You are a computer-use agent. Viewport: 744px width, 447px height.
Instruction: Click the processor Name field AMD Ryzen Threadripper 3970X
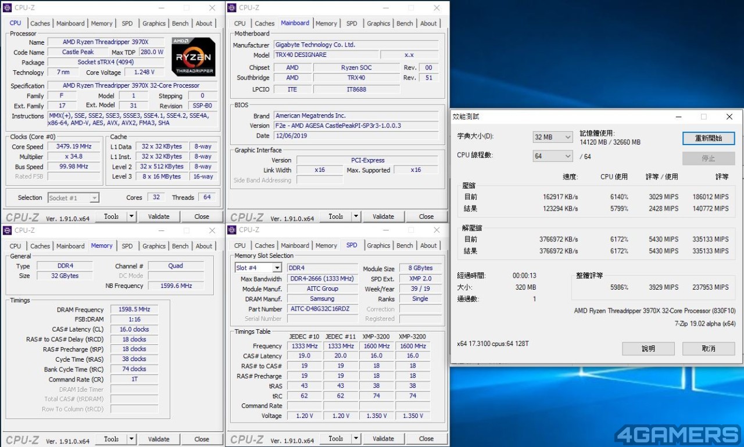[x=106, y=42]
